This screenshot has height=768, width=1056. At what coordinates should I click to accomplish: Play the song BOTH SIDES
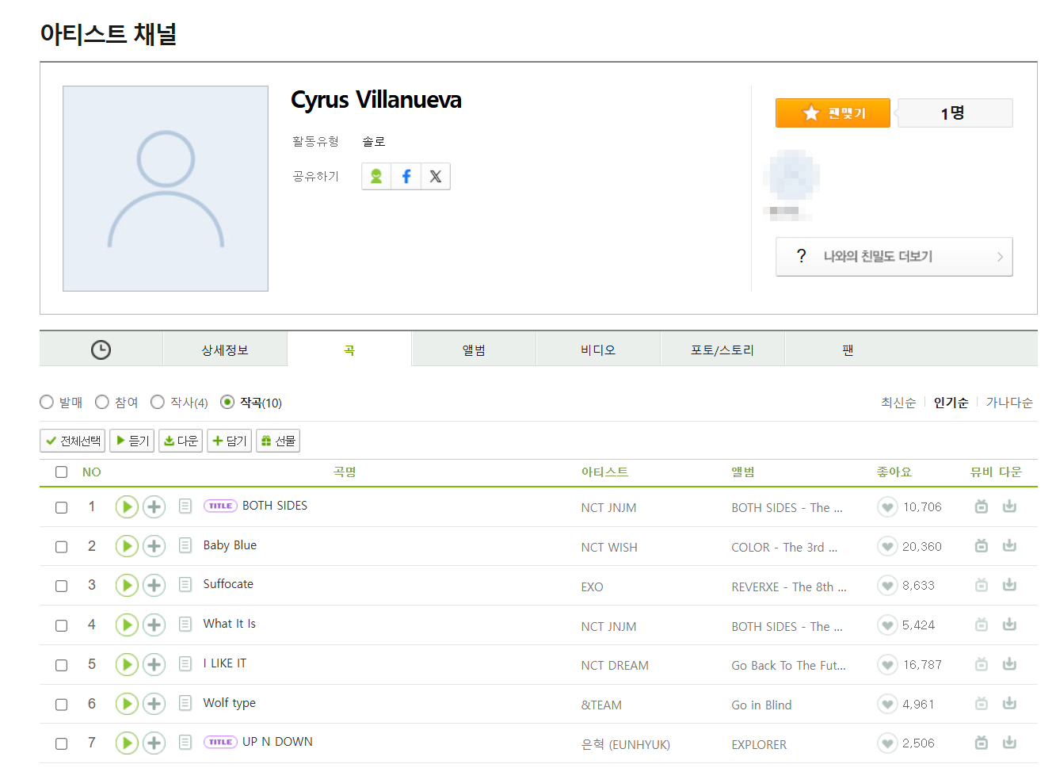[x=127, y=506]
